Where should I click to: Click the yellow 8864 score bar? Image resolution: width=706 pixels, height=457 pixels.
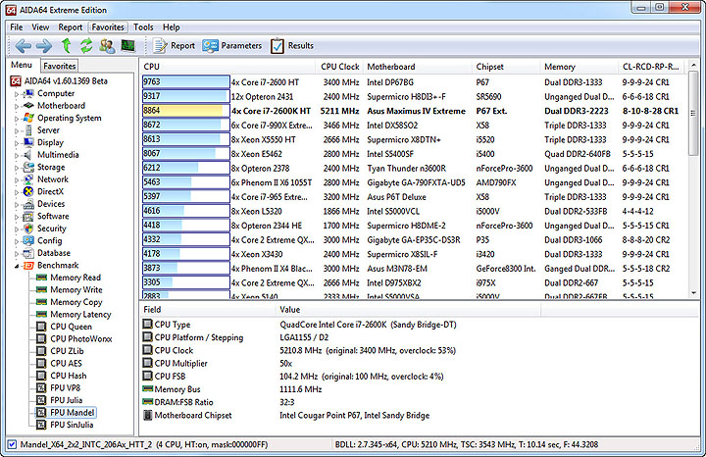pos(186,111)
